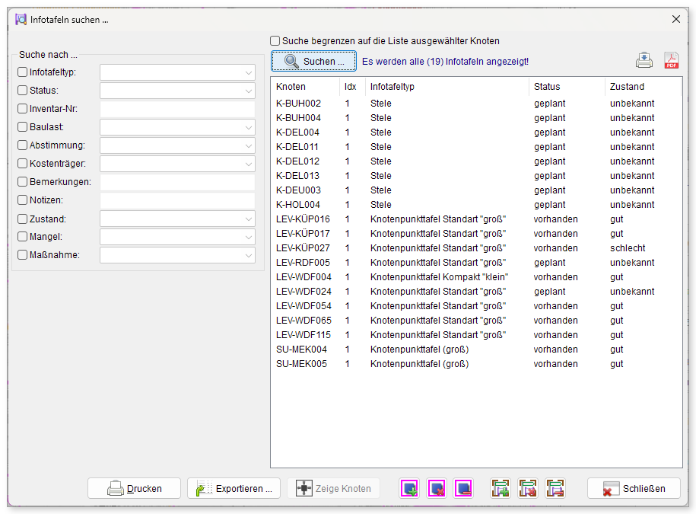
Task: Click into the Inventar-Nr text field
Action: (177, 109)
